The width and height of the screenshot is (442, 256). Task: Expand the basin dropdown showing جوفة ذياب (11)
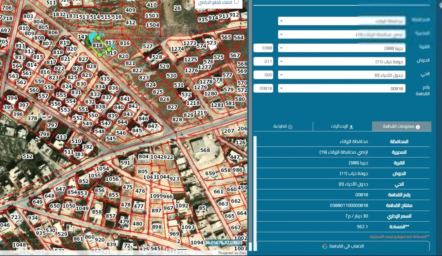click(x=342, y=62)
